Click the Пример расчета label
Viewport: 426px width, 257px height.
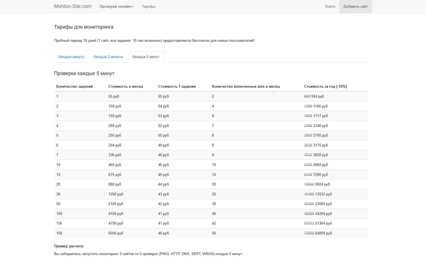click(69, 246)
